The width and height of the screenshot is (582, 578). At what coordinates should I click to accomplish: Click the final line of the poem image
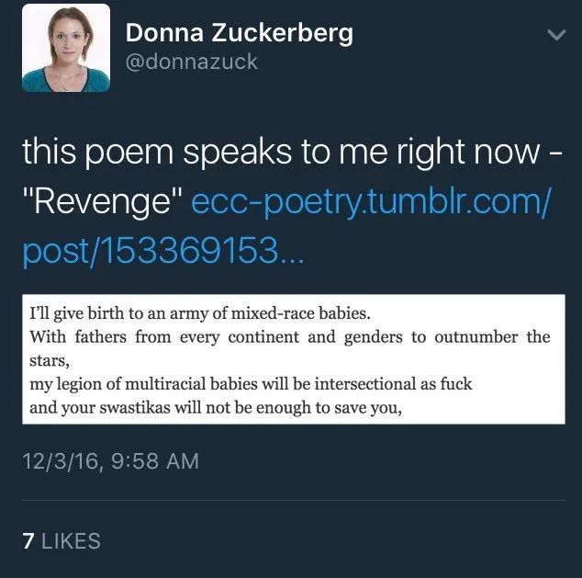point(216,406)
